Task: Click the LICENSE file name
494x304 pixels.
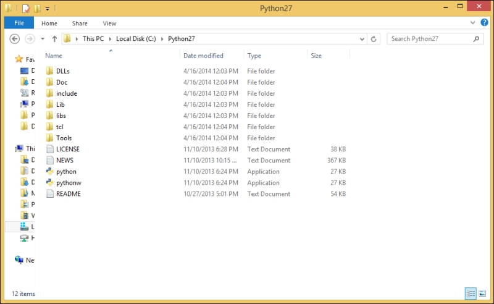Action: (x=68, y=149)
